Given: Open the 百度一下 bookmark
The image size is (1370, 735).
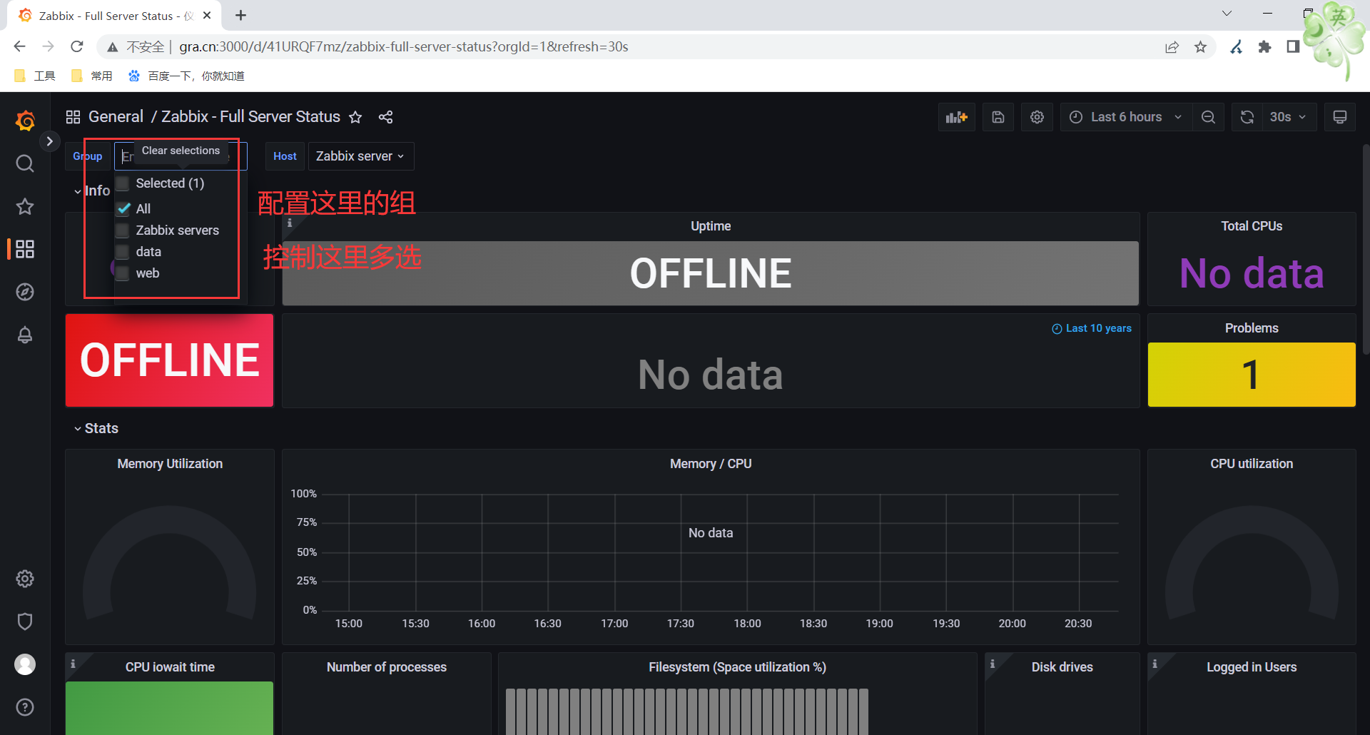Looking at the screenshot, I should click(186, 76).
